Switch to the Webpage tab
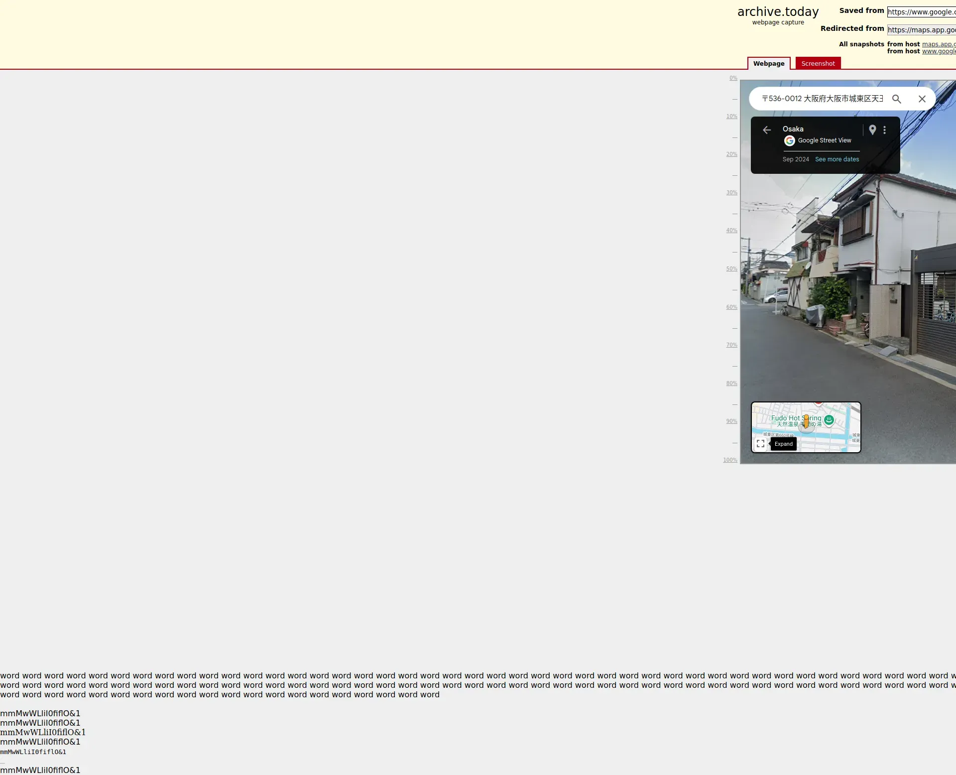This screenshot has height=775, width=956. [768, 64]
